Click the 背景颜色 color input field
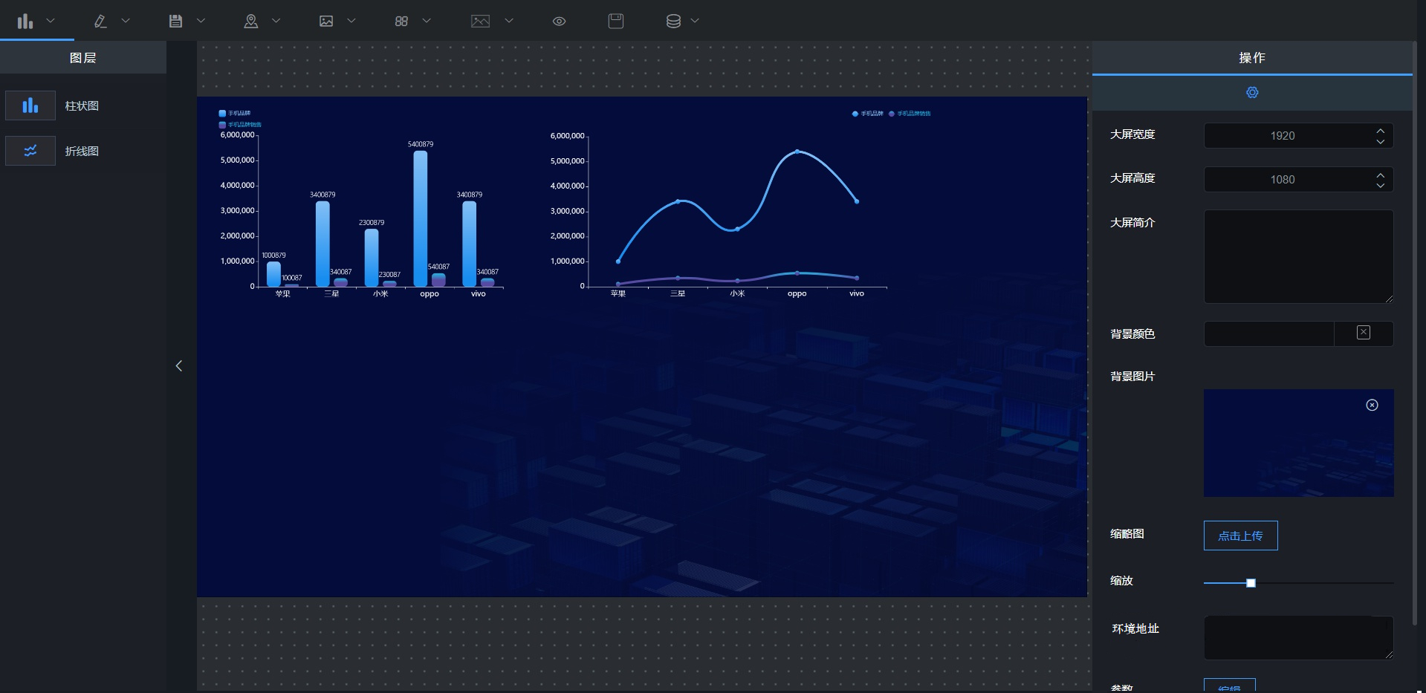 [x=1269, y=334]
